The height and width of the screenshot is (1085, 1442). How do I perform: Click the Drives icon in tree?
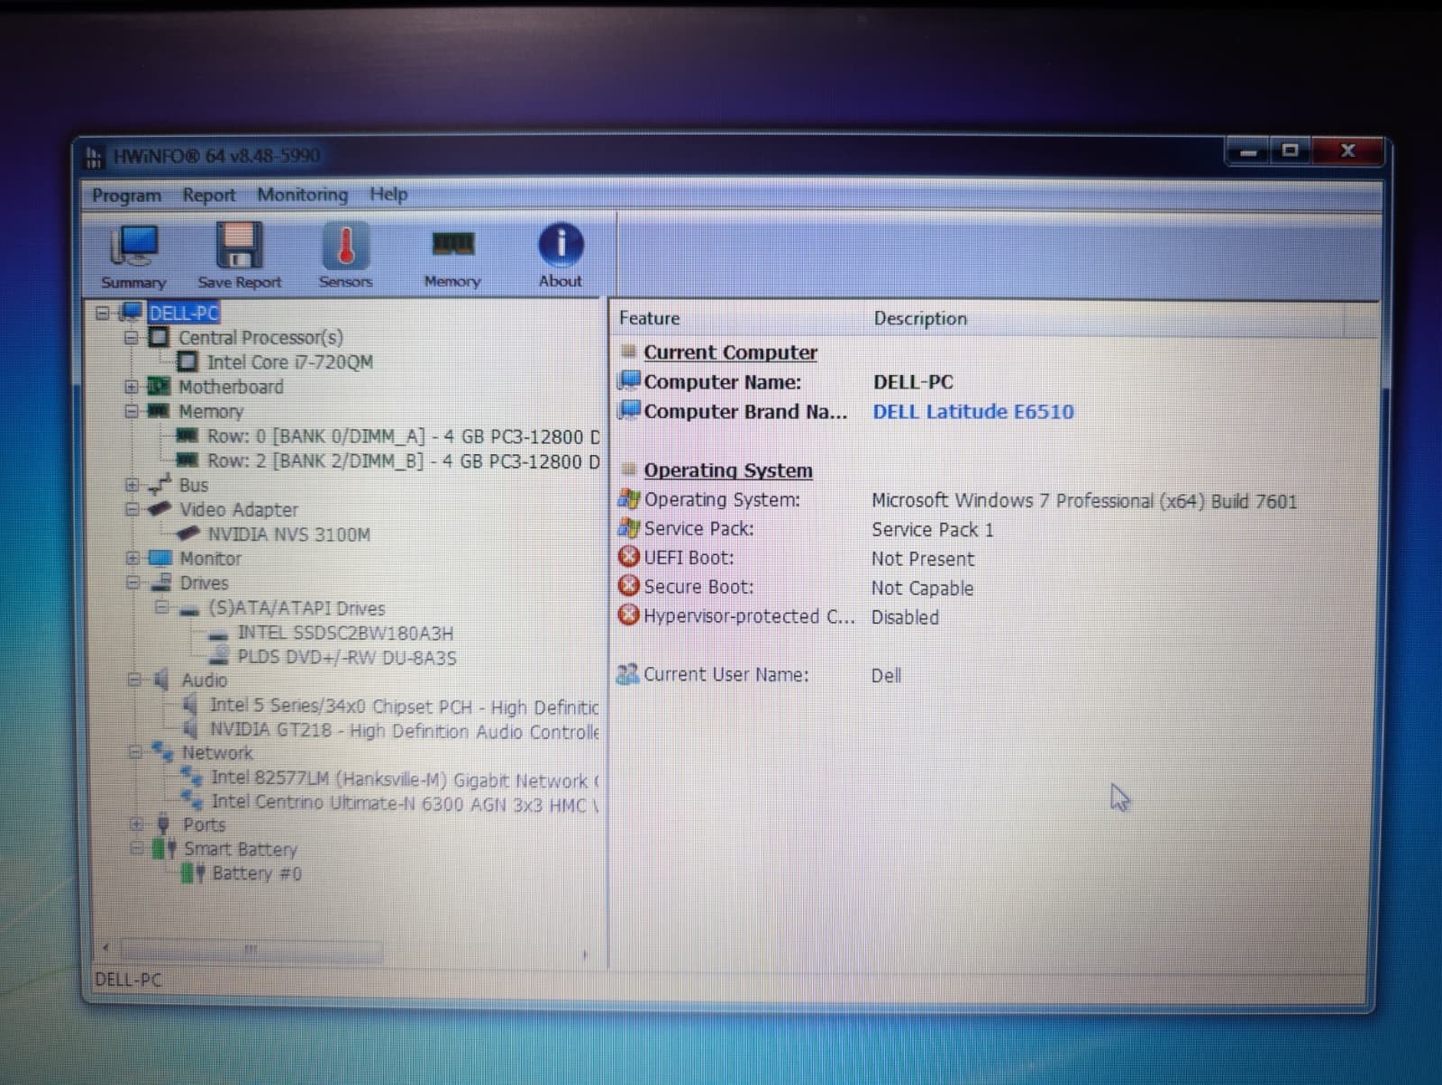160,582
